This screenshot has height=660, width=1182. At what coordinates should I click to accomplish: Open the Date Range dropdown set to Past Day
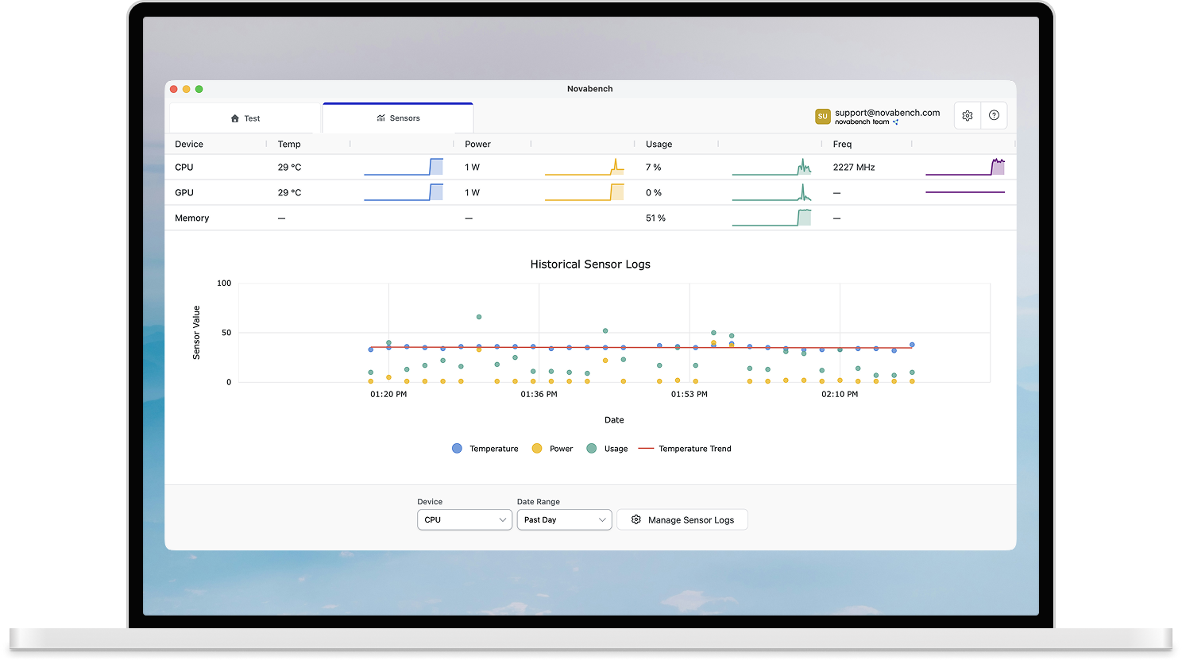coord(564,519)
